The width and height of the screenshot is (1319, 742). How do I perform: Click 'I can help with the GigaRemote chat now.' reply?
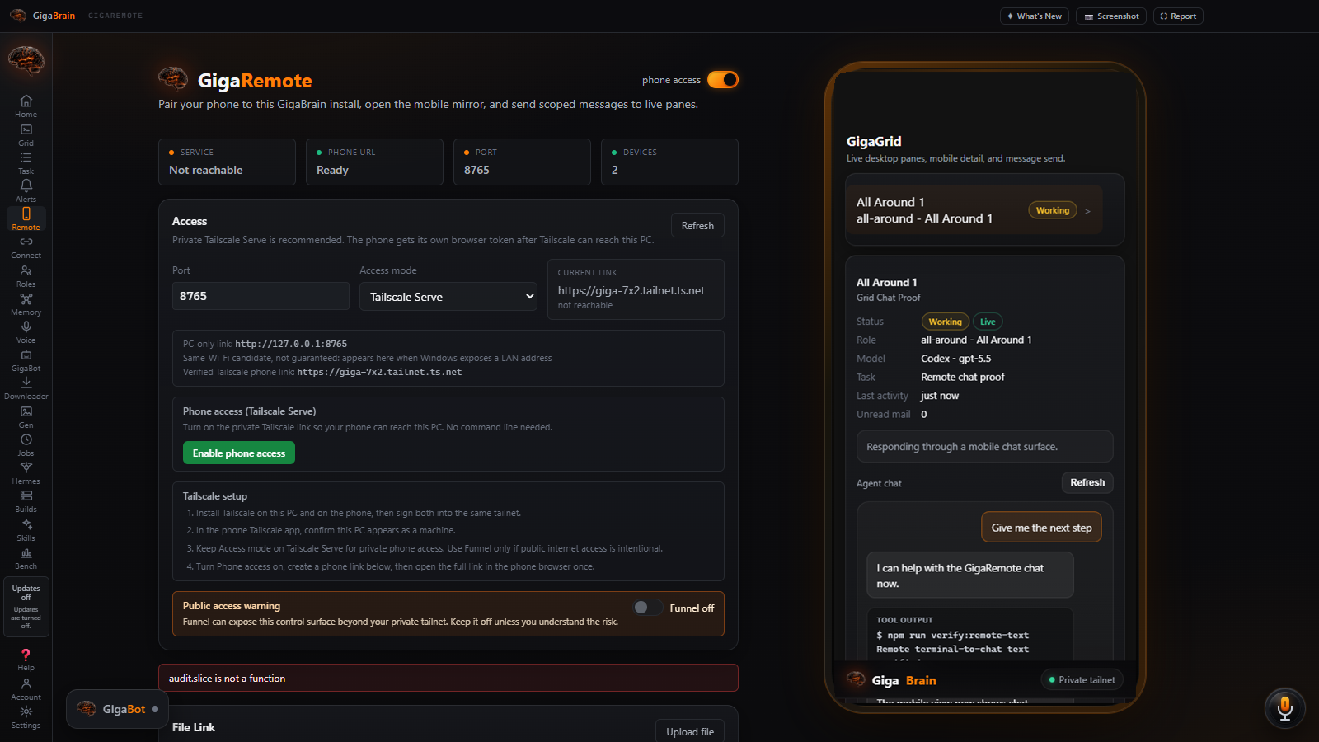click(x=969, y=575)
